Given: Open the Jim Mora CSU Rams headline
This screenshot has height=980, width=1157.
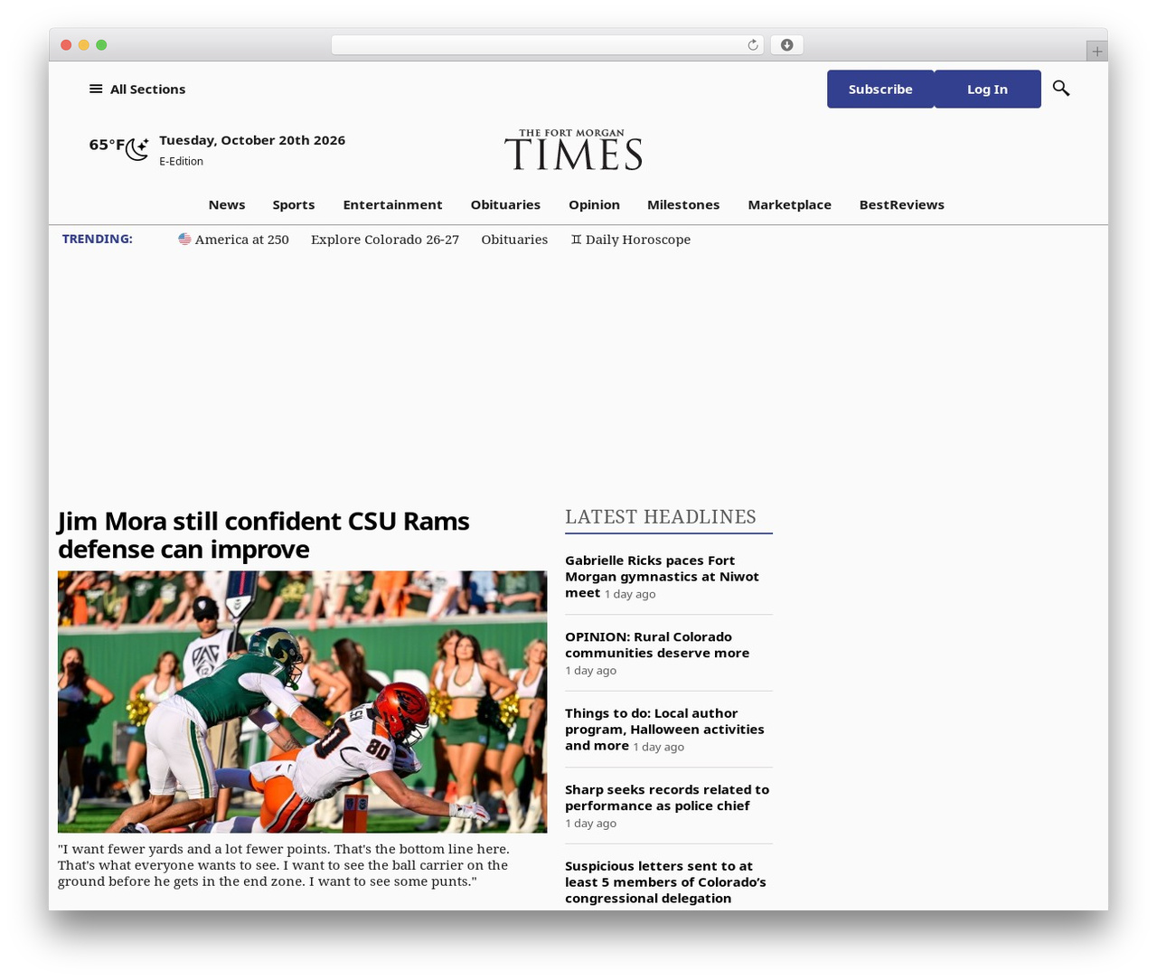Looking at the screenshot, I should (x=264, y=535).
